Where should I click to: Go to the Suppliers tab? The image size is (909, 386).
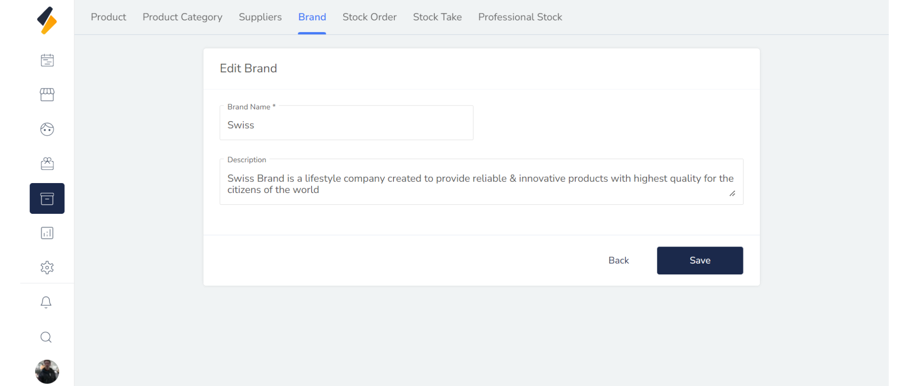point(260,17)
